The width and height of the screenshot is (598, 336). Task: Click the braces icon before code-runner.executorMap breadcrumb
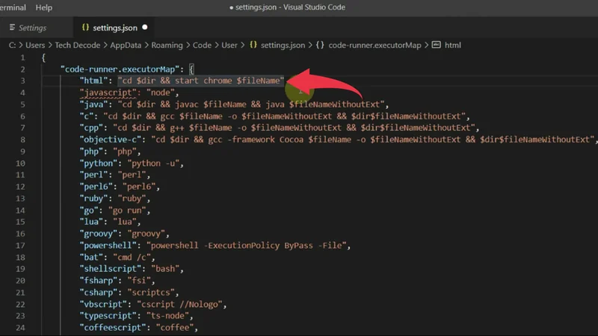click(x=319, y=45)
